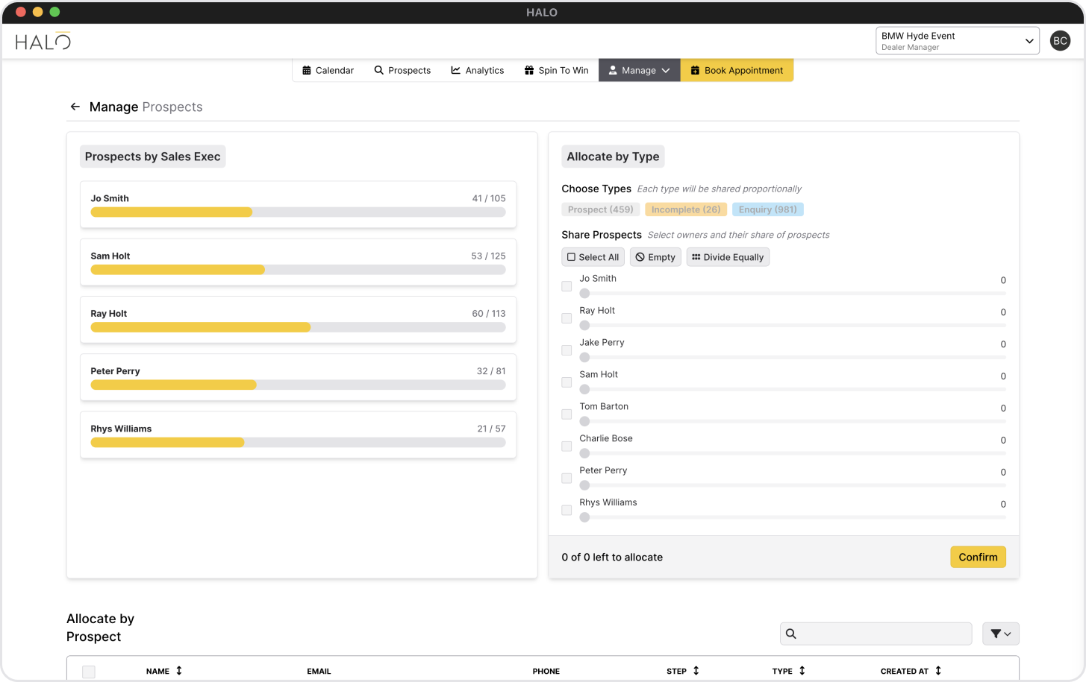Click the Rhys Williams 21 / 57 card
This screenshot has height=682, width=1086.
pyautogui.click(x=298, y=435)
